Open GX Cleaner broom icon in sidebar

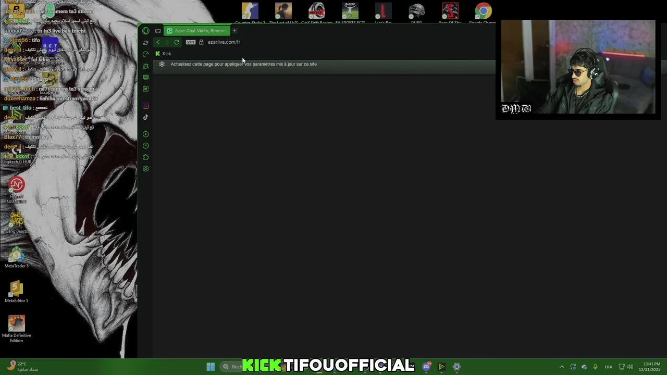146,66
